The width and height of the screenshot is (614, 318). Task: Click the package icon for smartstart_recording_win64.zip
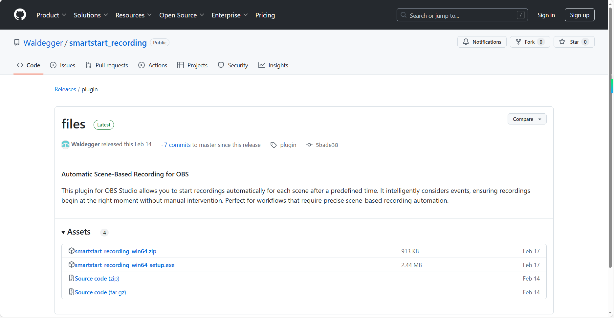71,251
